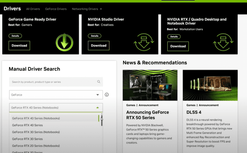Viewport: 247px width, 153px height.
Task: Expand the Networking Drivers menu
Action: pyautogui.click(x=87, y=9)
